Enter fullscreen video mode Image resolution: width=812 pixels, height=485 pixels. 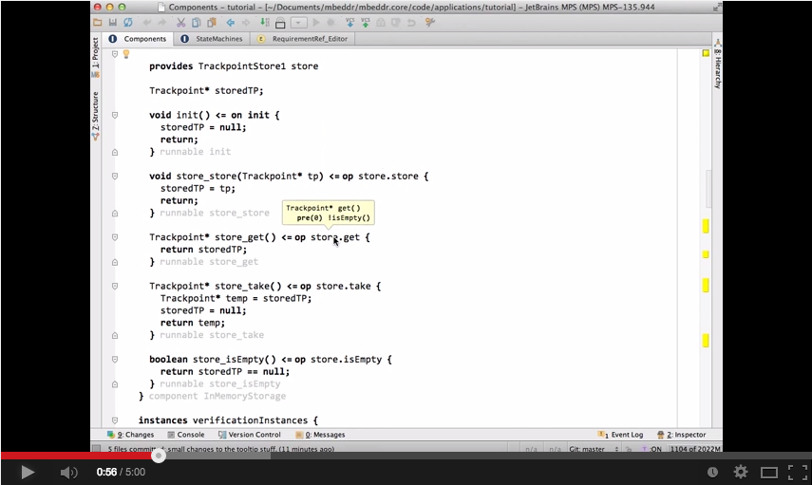(796, 472)
